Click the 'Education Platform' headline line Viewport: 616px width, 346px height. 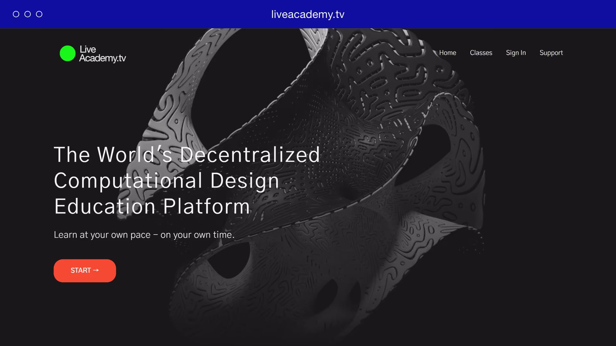[152, 206]
